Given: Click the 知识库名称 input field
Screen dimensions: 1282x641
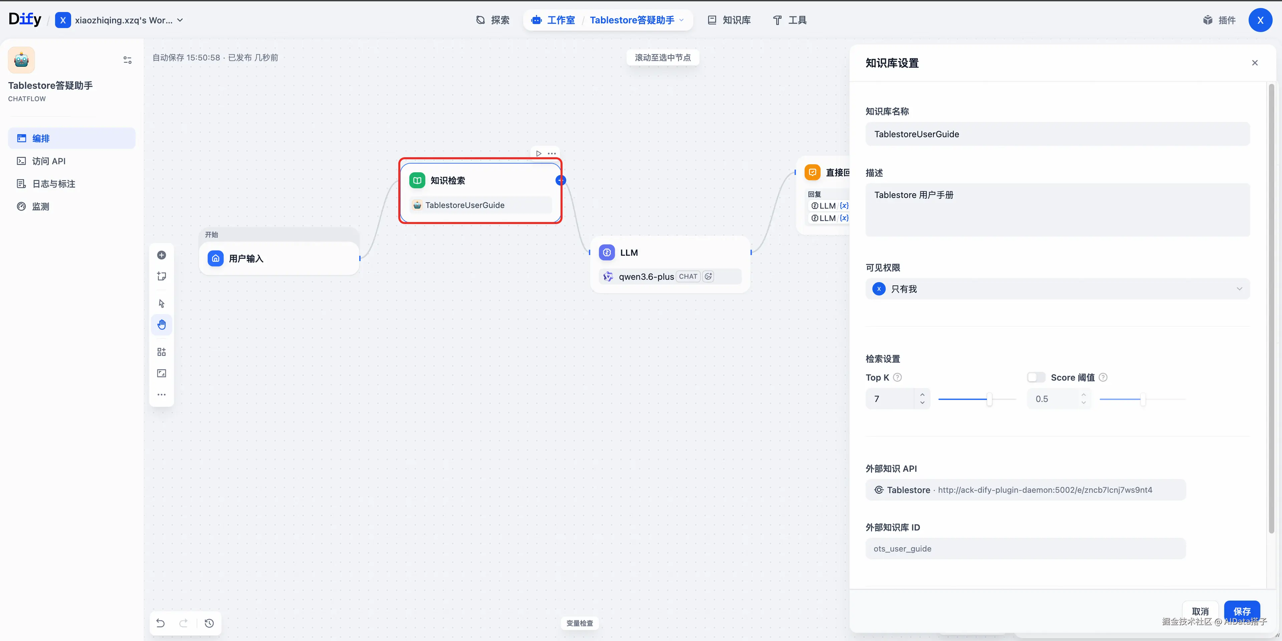Looking at the screenshot, I should [1058, 134].
